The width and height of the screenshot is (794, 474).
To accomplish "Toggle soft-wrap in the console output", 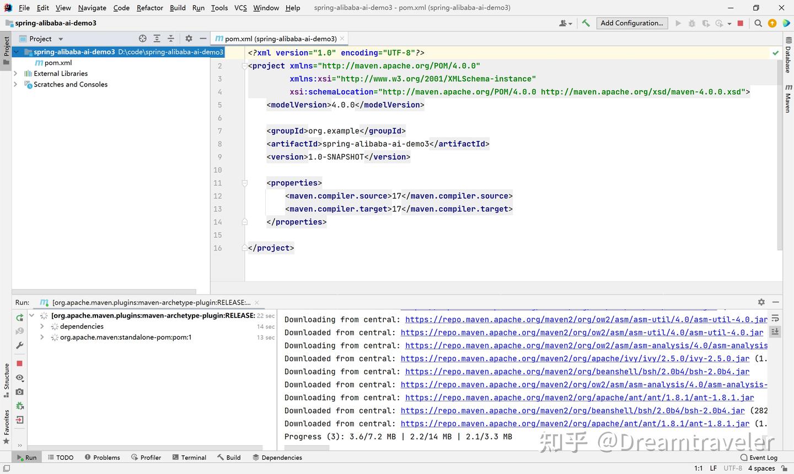I will point(775,318).
